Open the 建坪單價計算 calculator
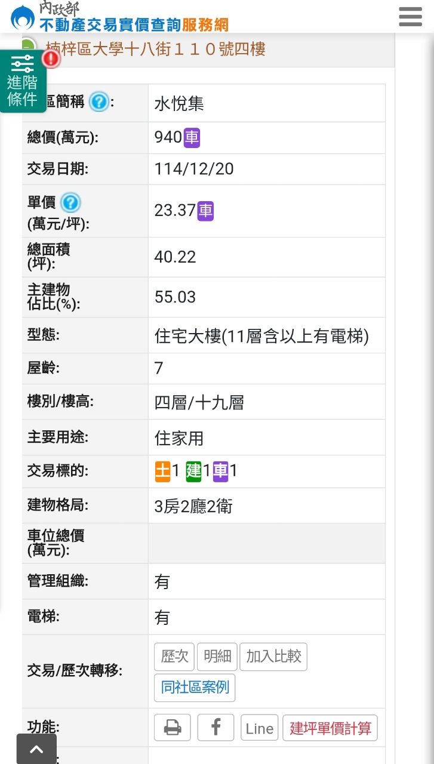The image size is (434, 764). pos(330,728)
